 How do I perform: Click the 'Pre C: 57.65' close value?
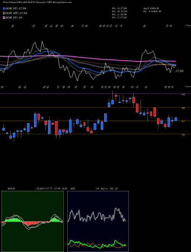(120, 18)
